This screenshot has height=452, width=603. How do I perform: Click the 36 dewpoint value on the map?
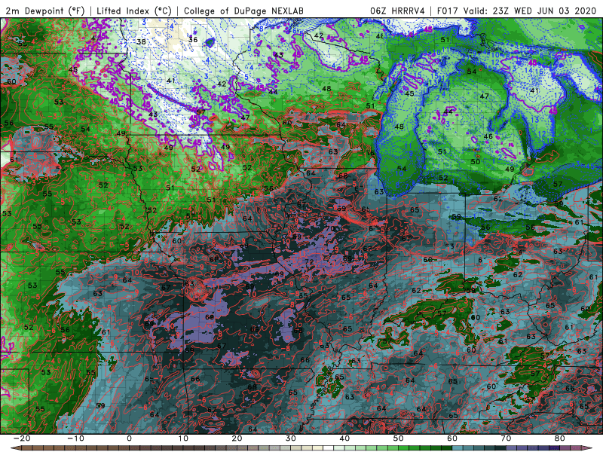click(x=193, y=40)
